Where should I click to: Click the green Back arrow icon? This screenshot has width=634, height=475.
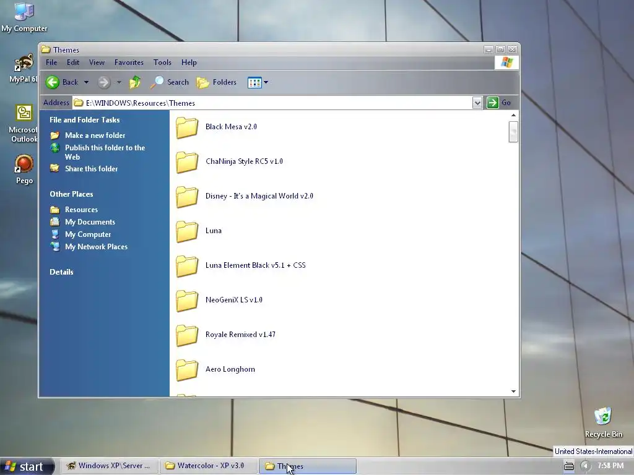(53, 82)
